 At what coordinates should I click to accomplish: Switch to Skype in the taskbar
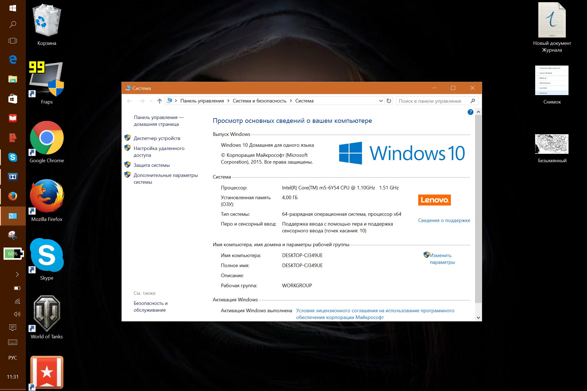click(13, 157)
